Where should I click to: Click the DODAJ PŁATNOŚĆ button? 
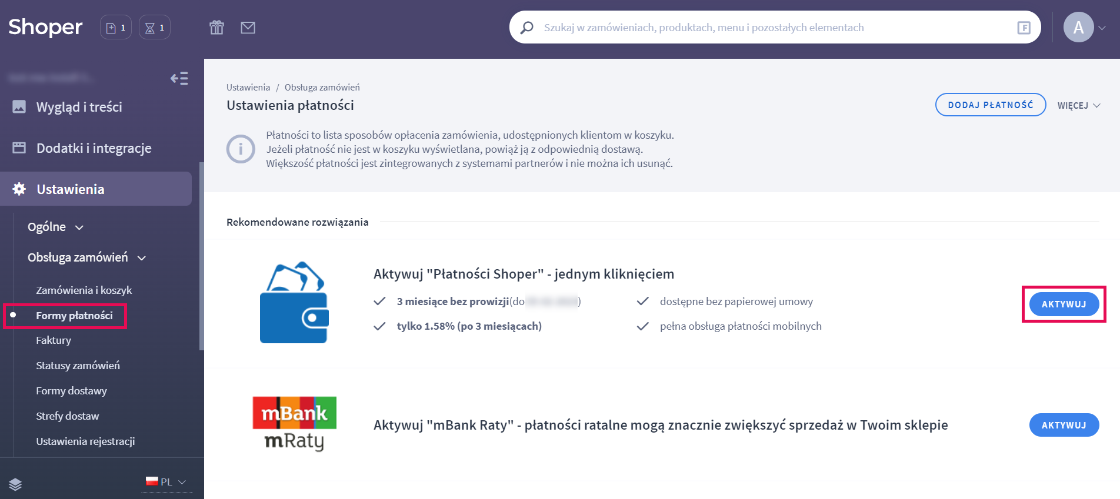tap(991, 105)
